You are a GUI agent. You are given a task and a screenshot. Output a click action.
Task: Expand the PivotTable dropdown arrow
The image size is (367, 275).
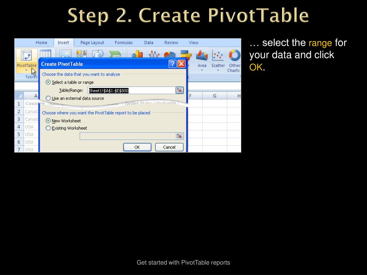(x=26, y=70)
